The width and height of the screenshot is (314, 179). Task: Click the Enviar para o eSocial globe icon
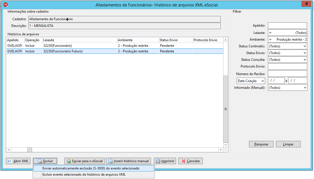(69, 161)
